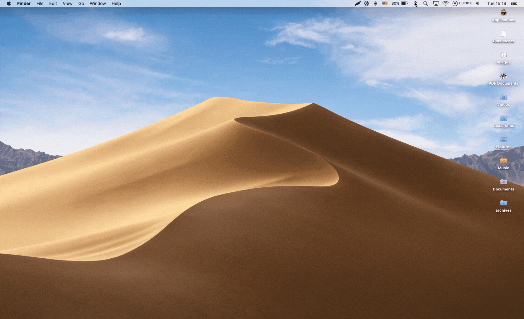Open the File menu

(40, 3)
